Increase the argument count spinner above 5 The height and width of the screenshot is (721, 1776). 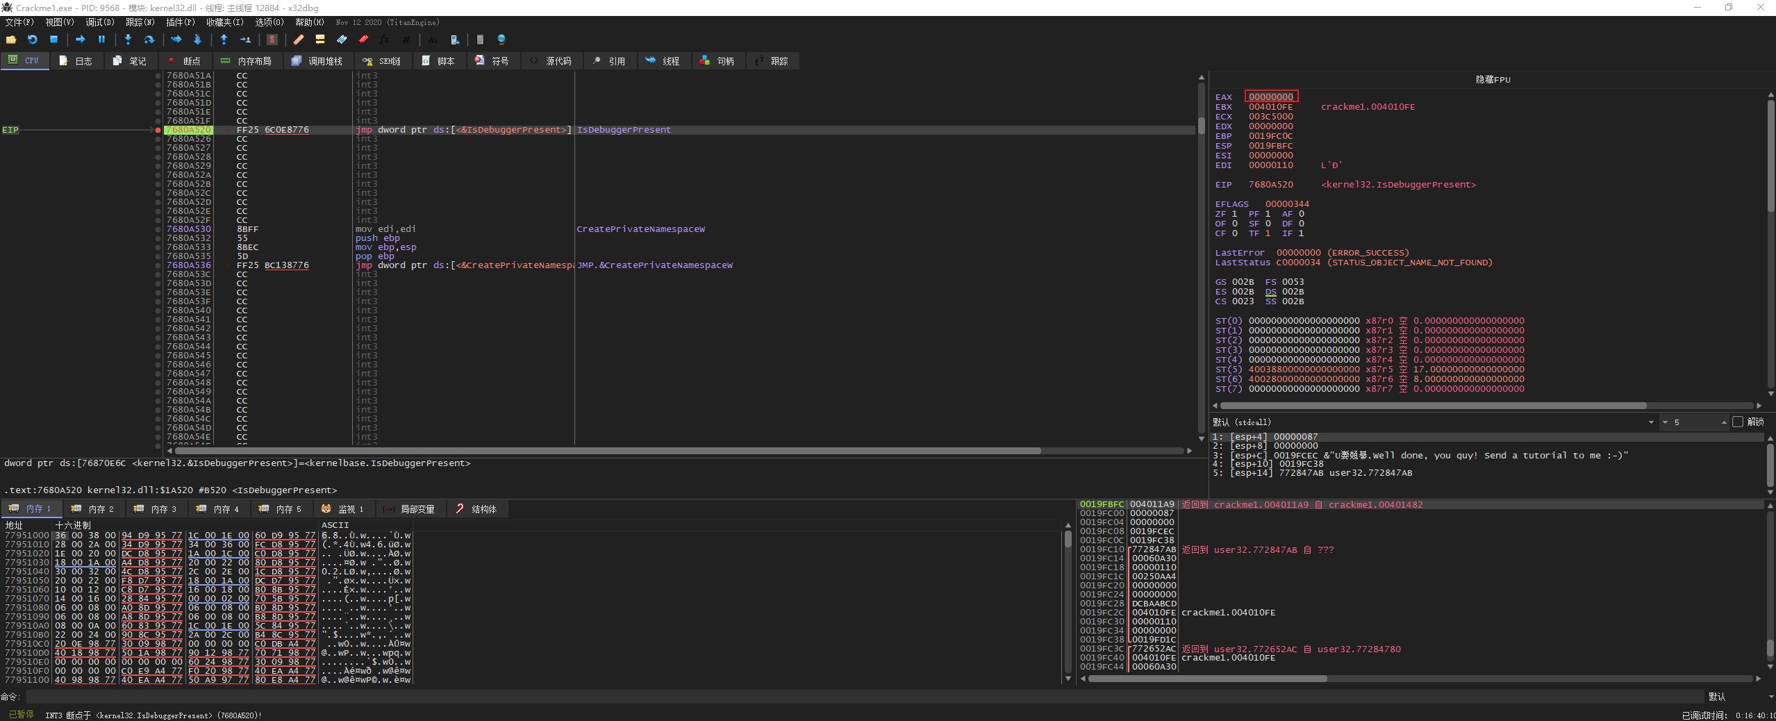[x=1724, y=420]
